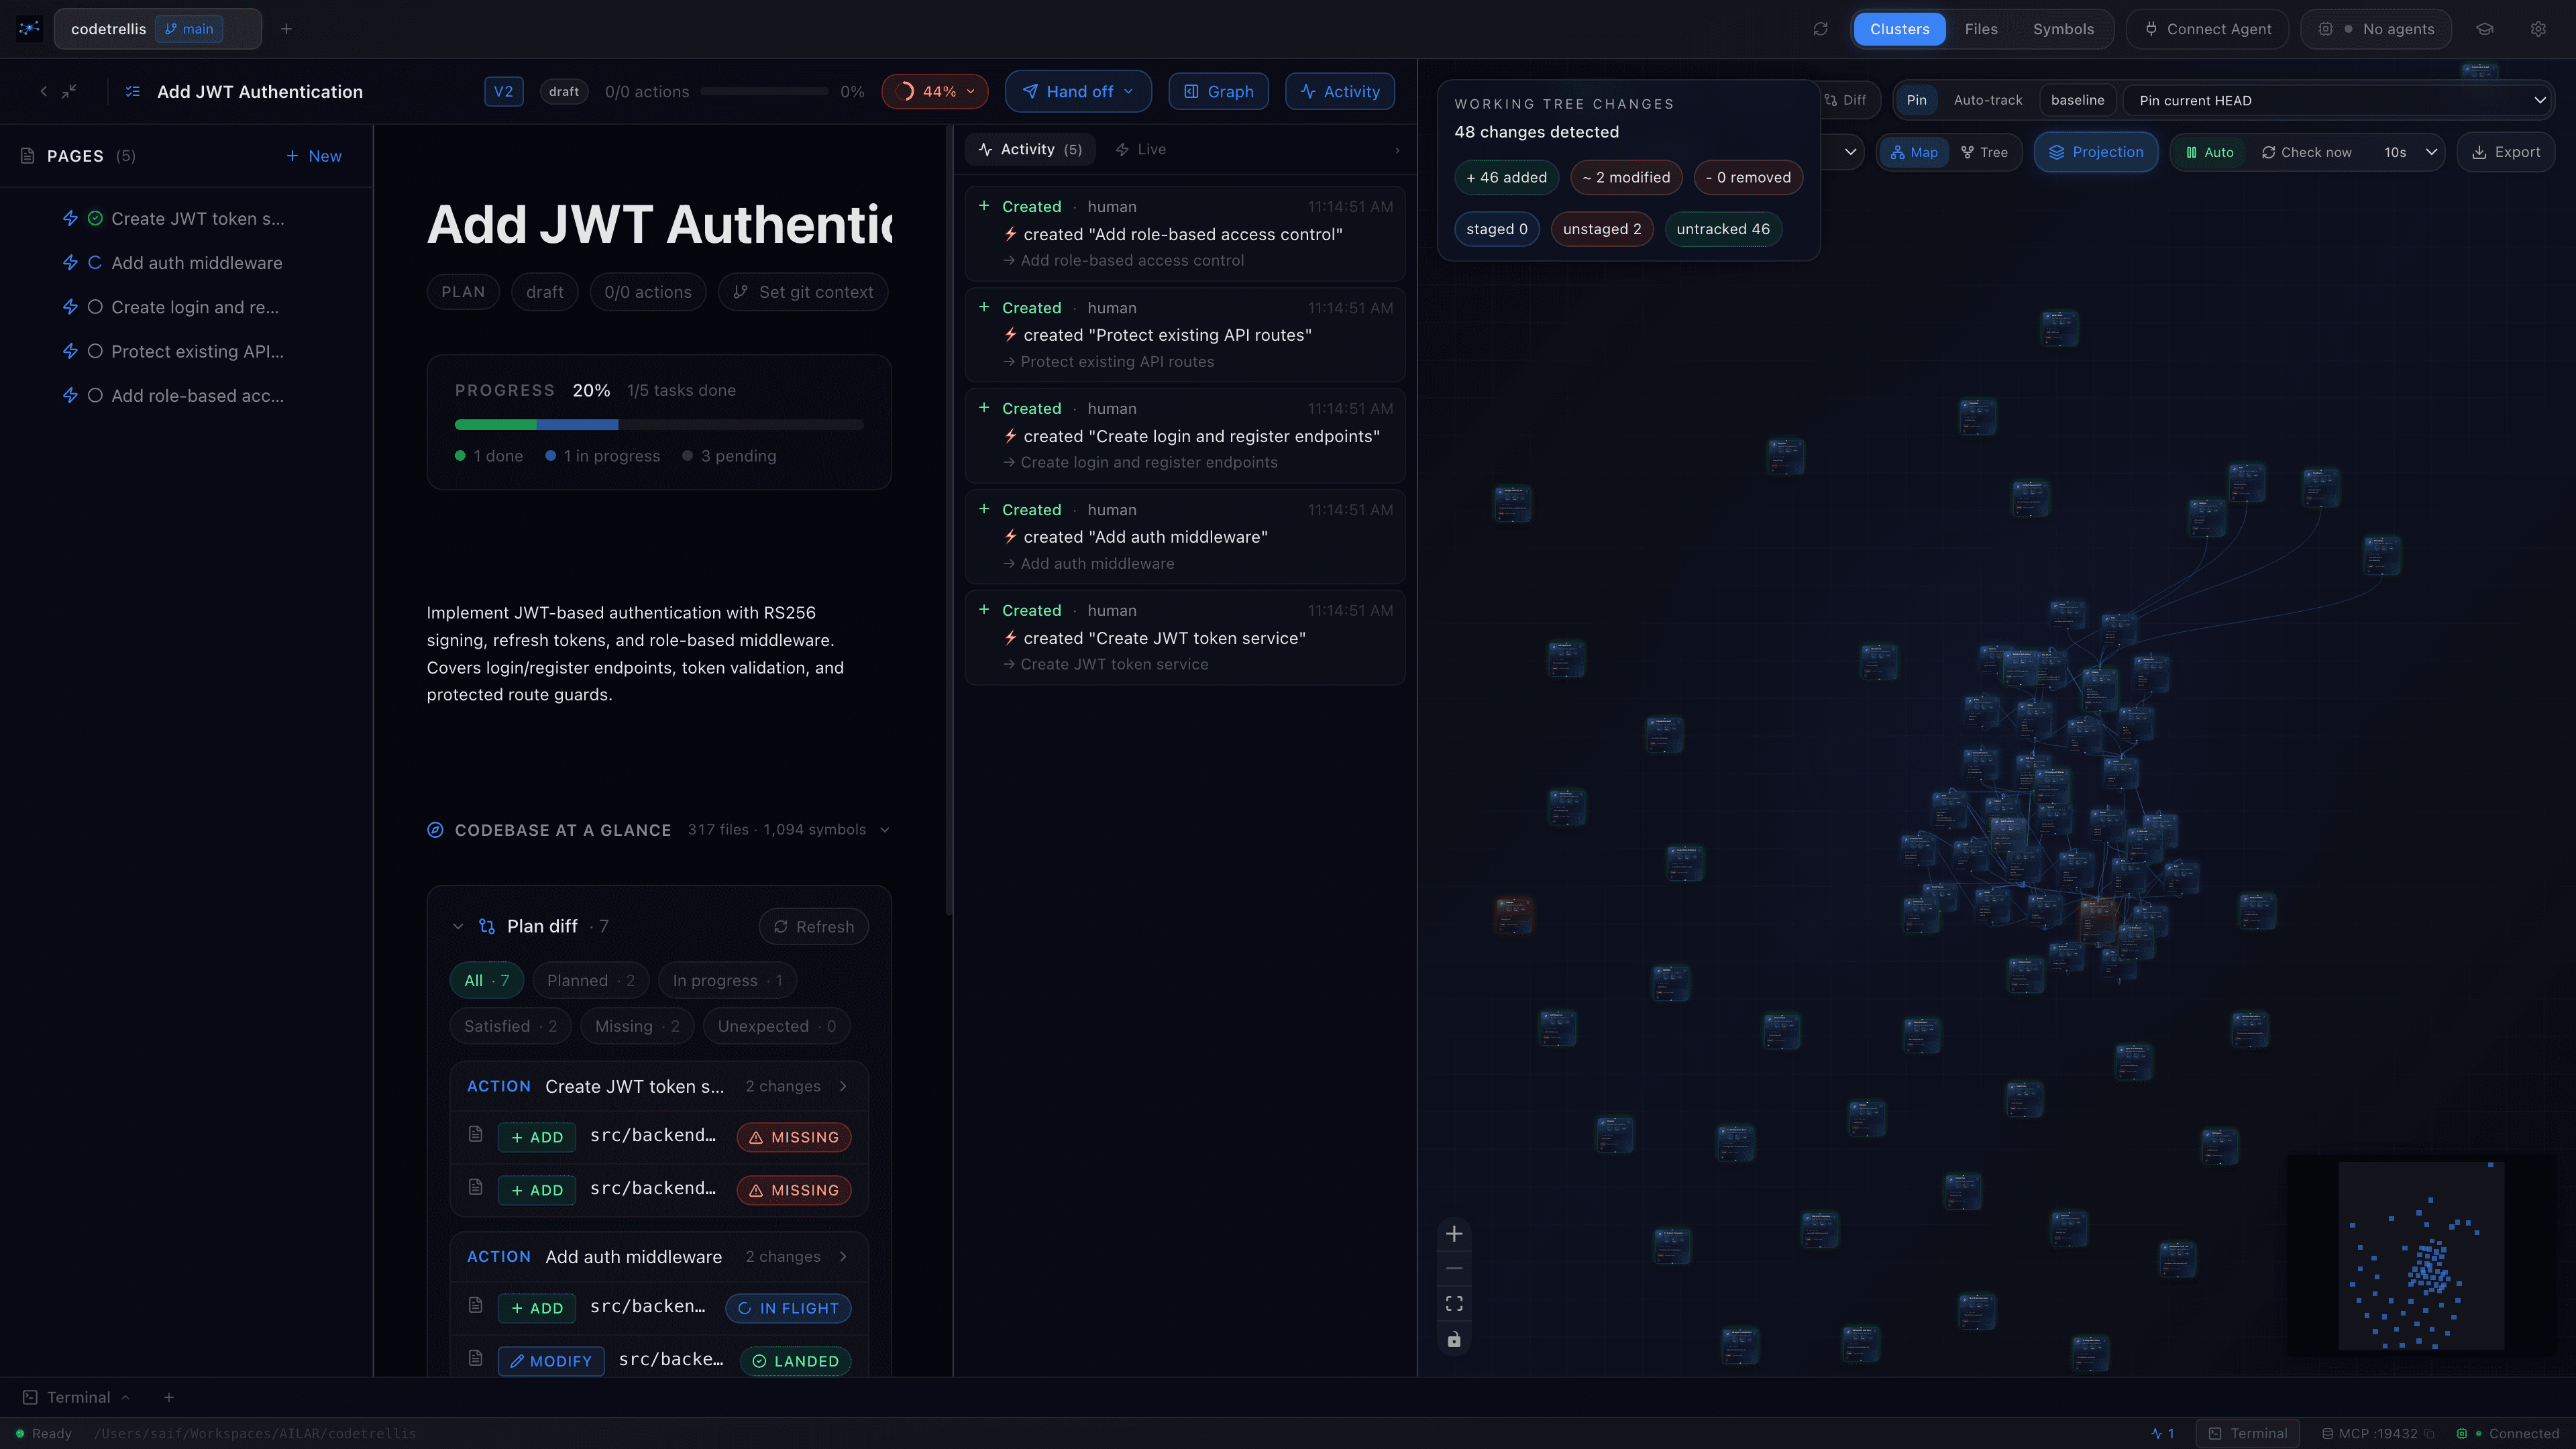Go back with the left chevron icon
This screenshot has width=2576, height=1449.
[43, 91]
